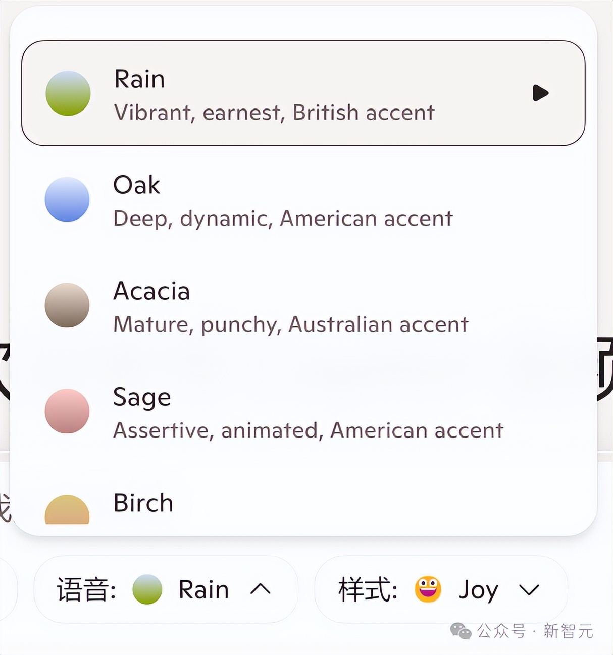Click the WeChat logo watermark
Viewport: 613px width, 655px height.
pos(460,631)
